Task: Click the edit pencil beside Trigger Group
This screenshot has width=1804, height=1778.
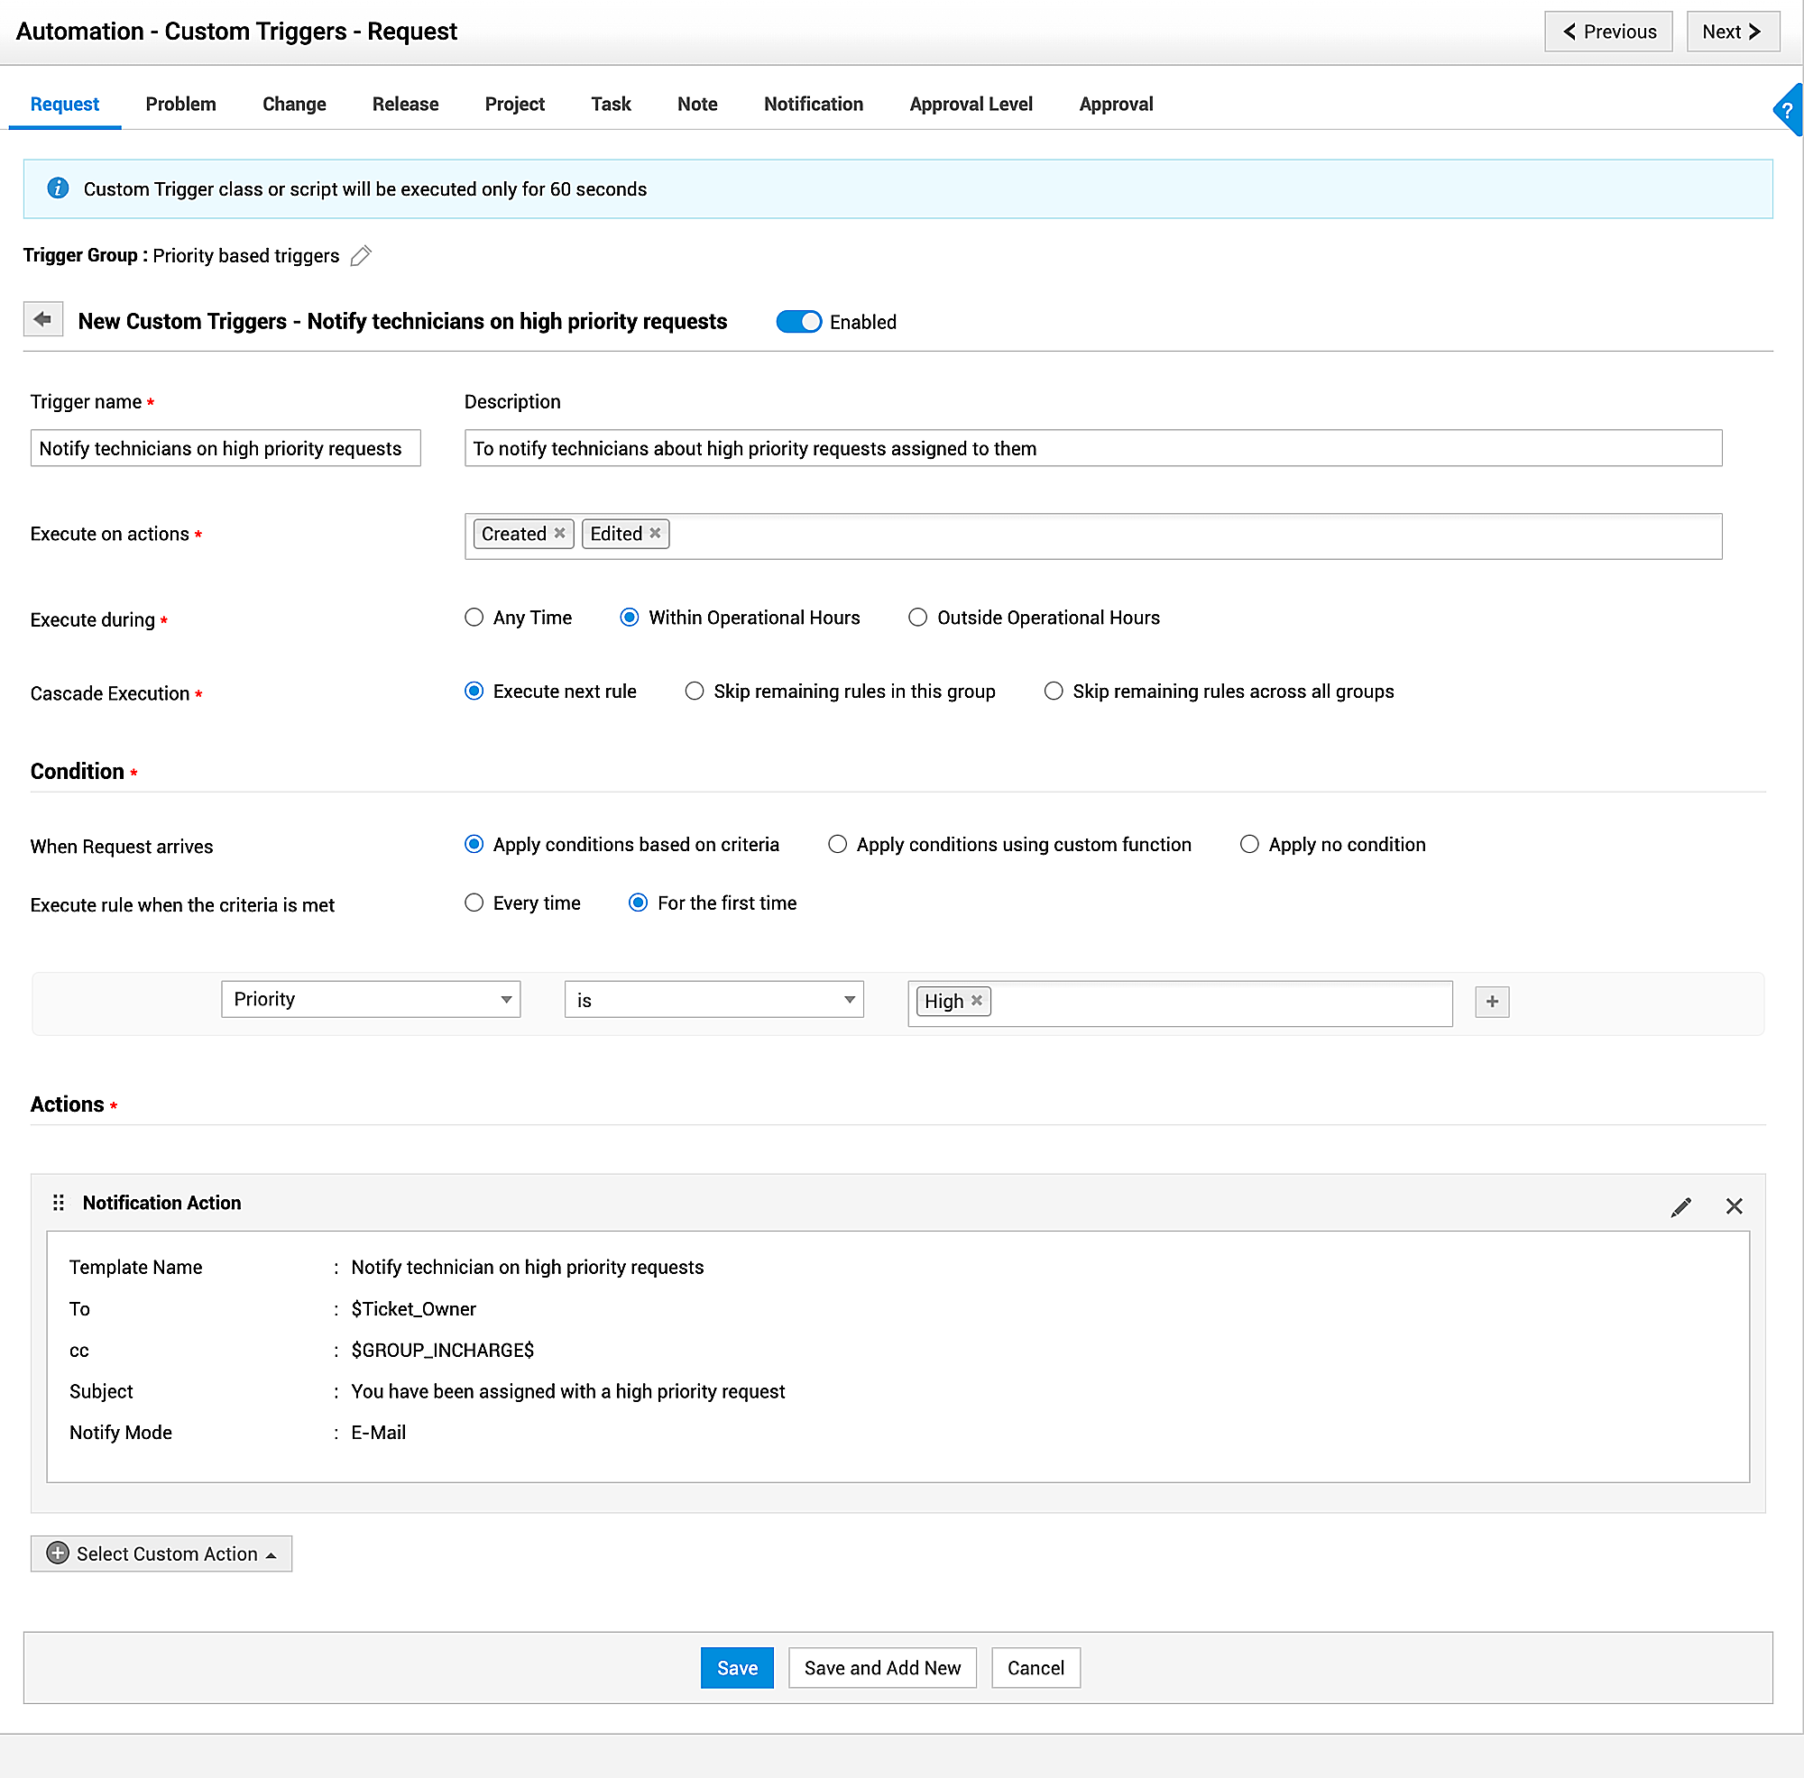Action: [362, 256]
